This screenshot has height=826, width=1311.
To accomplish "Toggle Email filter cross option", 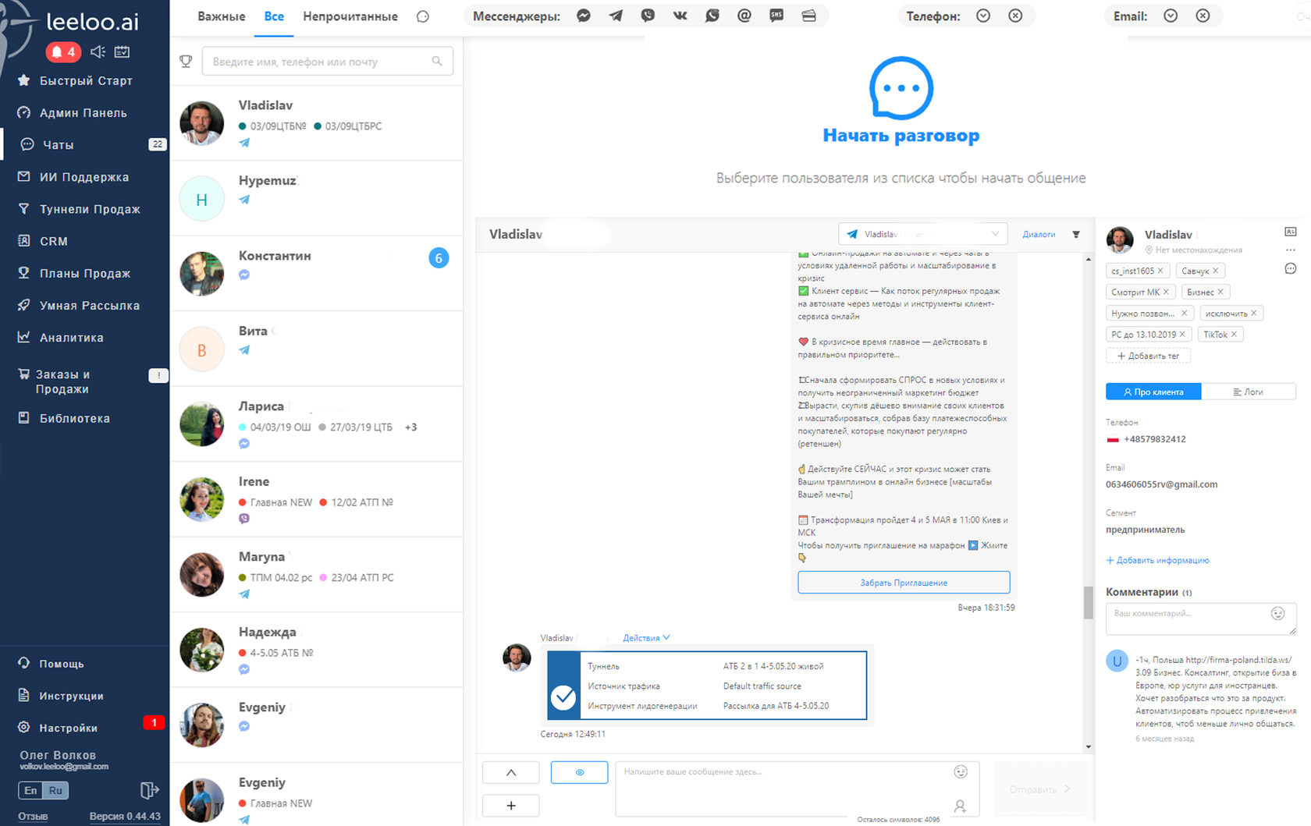I will [x=1203, y=16].
